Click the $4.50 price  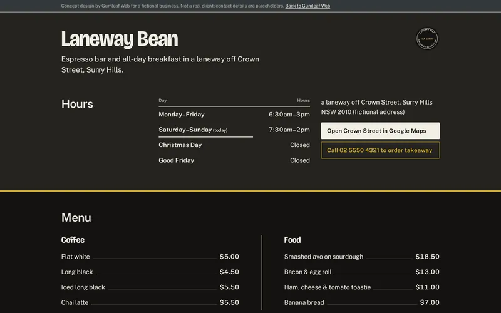pos(229,272)
